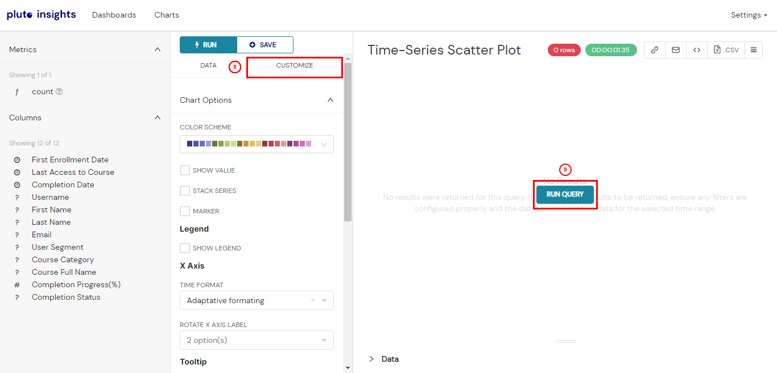This screenshot has height=373, width=777.
Task: Open embed code icon
Action: (x=697, y=50)
